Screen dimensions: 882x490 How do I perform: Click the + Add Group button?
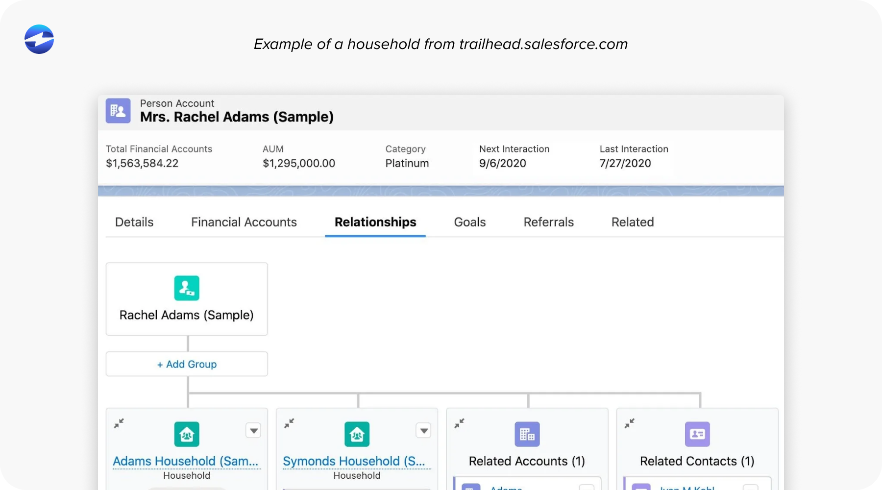187,364
